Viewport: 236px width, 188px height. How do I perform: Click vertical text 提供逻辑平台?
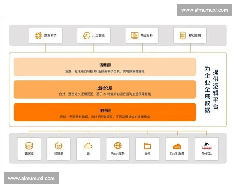216,90
